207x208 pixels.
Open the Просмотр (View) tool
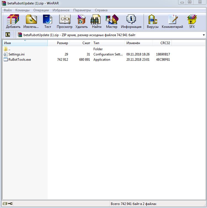pyautogui.click(x=64, y=22)
